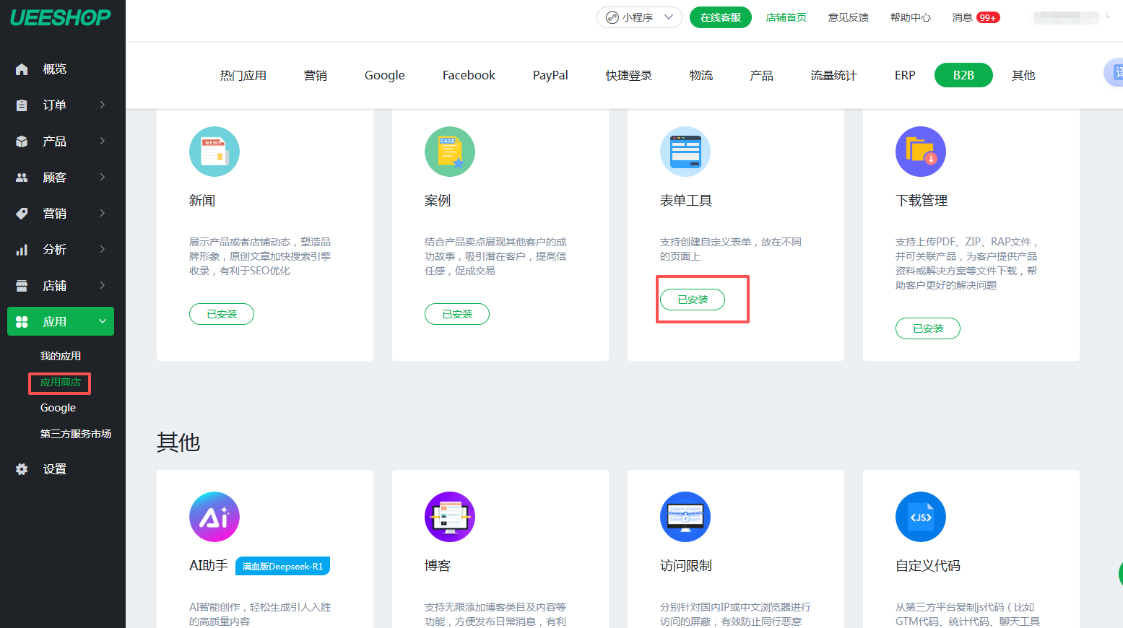Click the Case (案例) app icon

[449, 152]
